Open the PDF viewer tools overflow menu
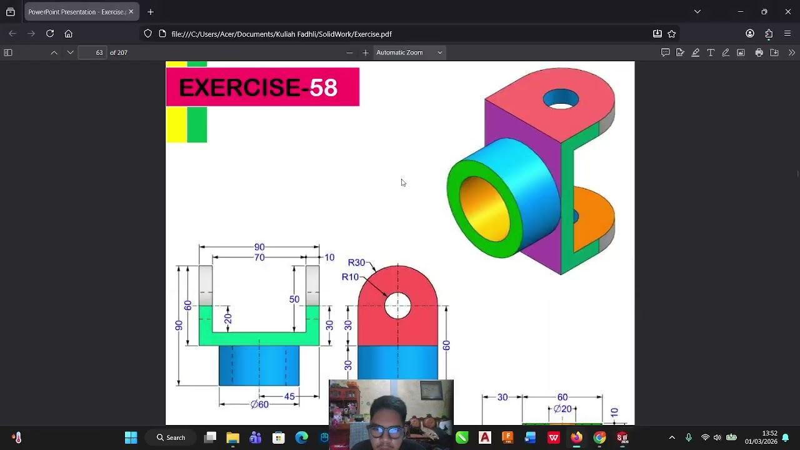Screen dimensions: 800x450 click(792, 52)
